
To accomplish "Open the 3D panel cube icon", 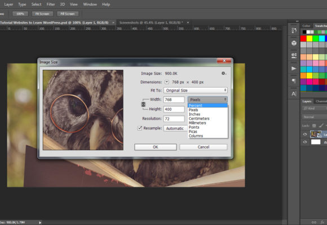I will (x=294, y=43).
